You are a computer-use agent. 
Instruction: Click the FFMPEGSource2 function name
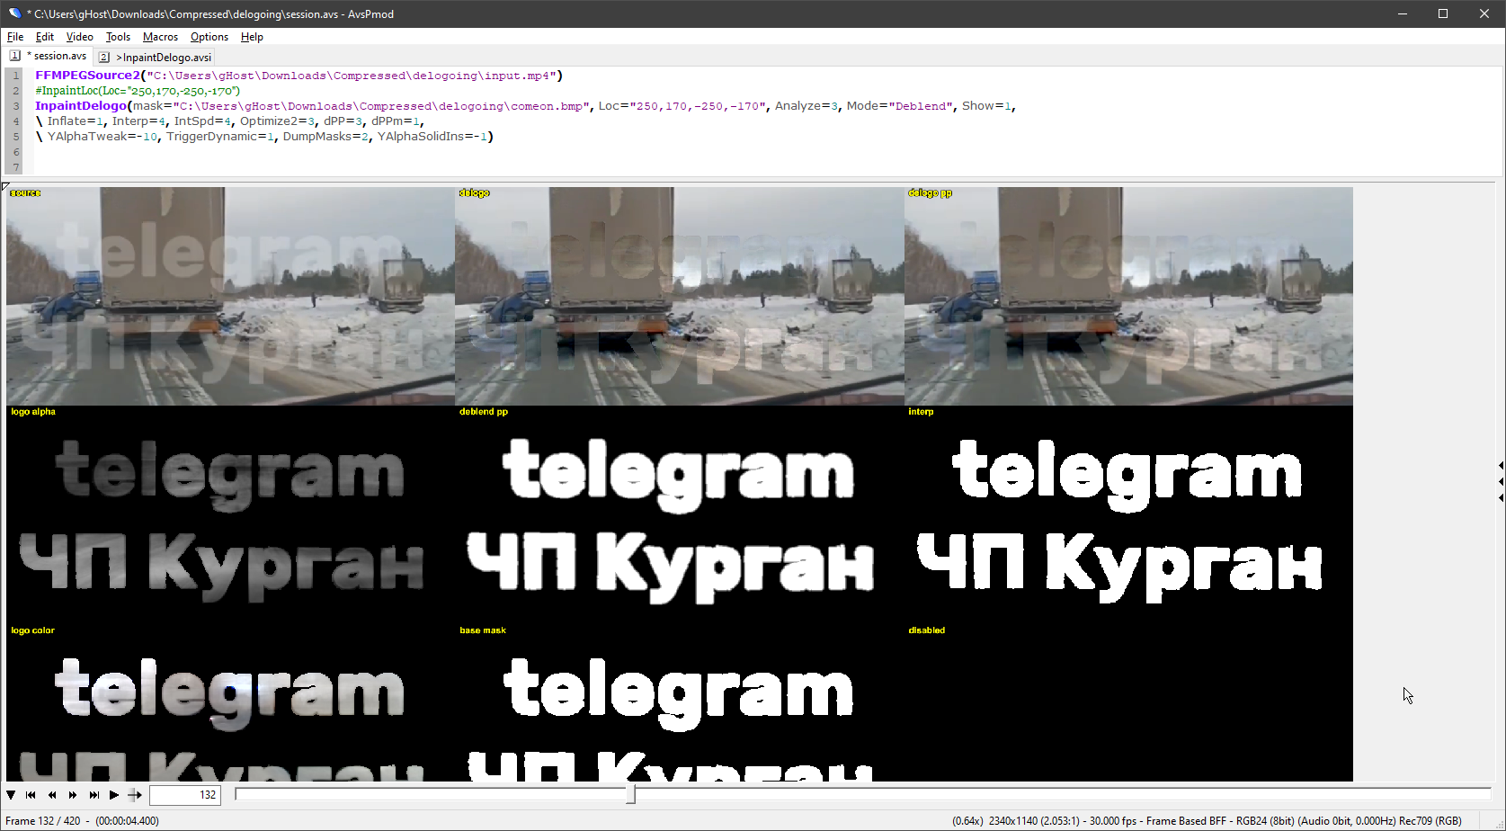coord(88,76)
